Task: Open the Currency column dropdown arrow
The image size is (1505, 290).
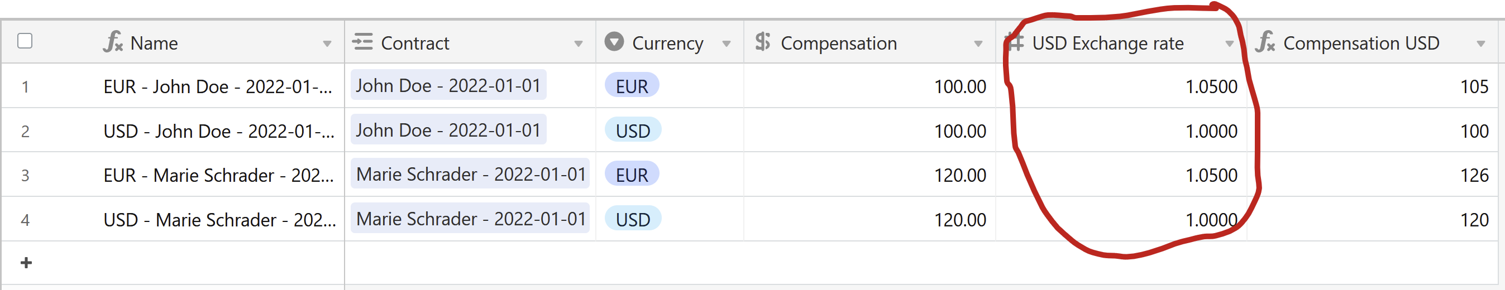Action: point(727,43)
